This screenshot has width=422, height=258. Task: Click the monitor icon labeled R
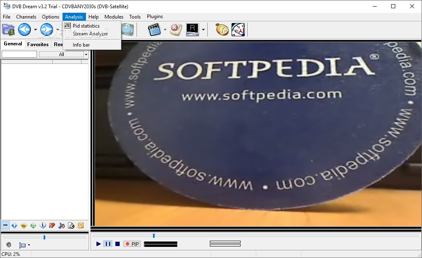(192, 30)
